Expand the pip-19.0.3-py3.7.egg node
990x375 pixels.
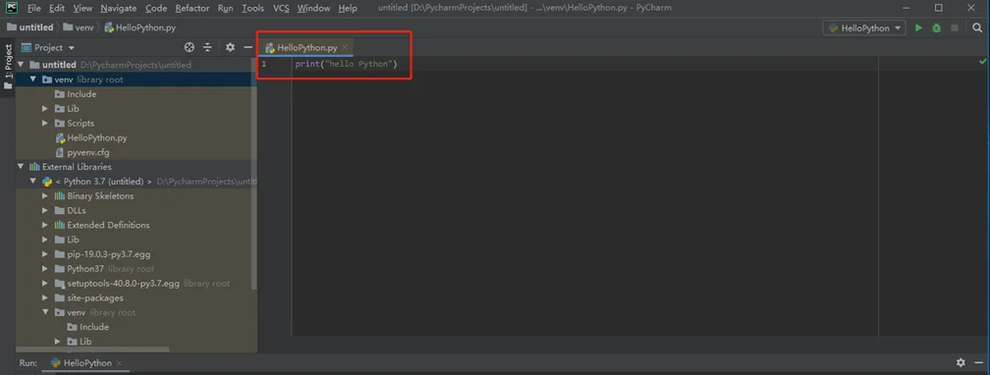(45, 254)
